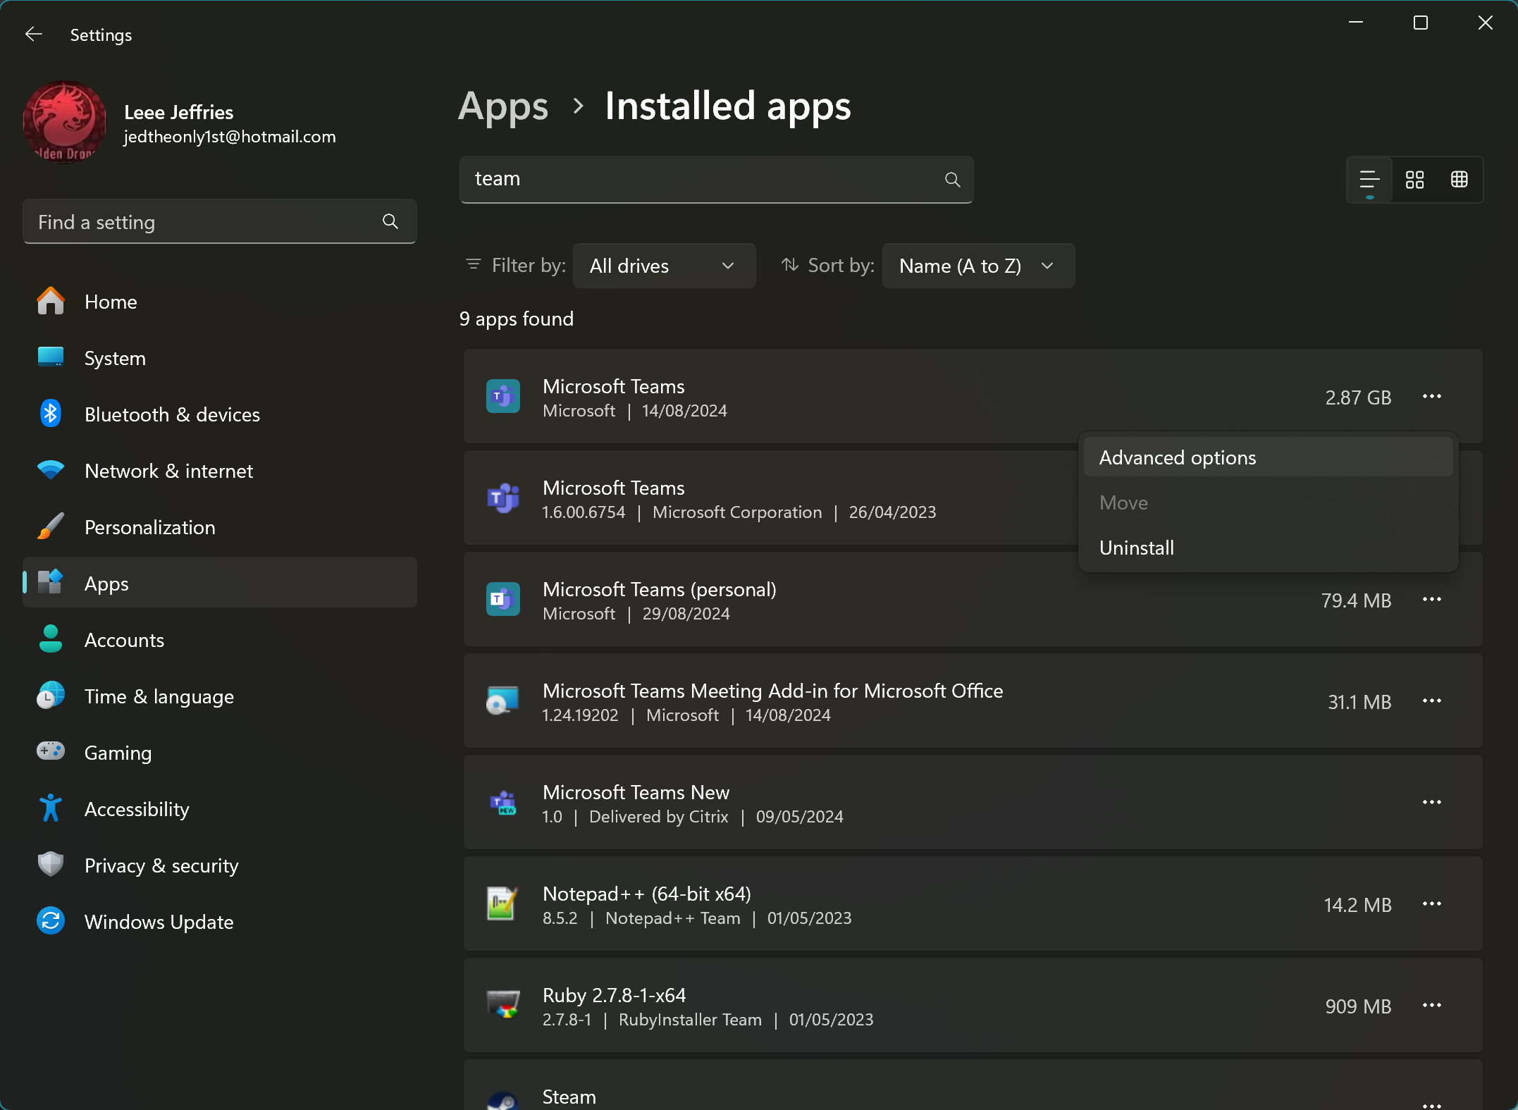The width and height of the screenshot is (1518, 1110).
Task: Open the Home settings page
Action: click(219, 302)
